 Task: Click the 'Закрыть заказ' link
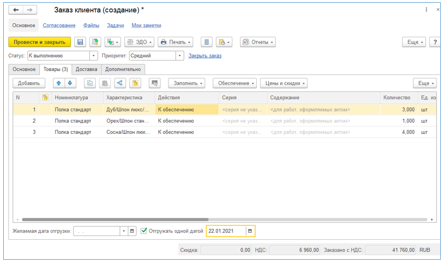point(205,55)
